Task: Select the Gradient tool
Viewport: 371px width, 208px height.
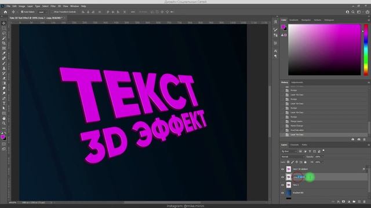Action: (4, 83)
